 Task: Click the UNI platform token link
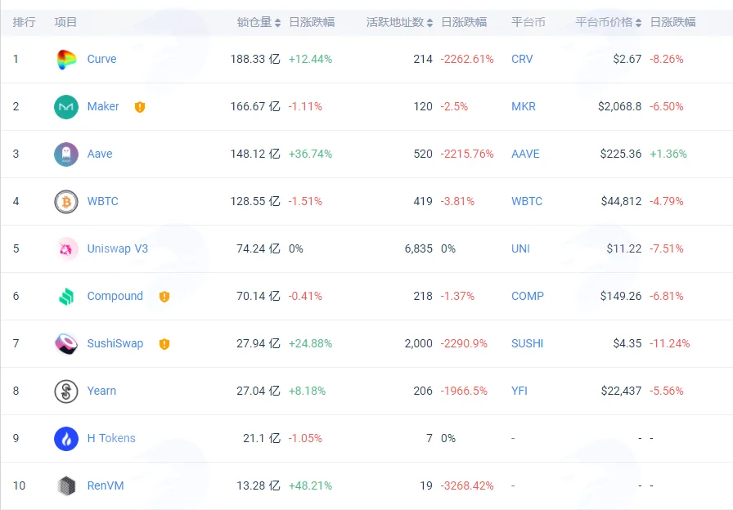(521, 249)
